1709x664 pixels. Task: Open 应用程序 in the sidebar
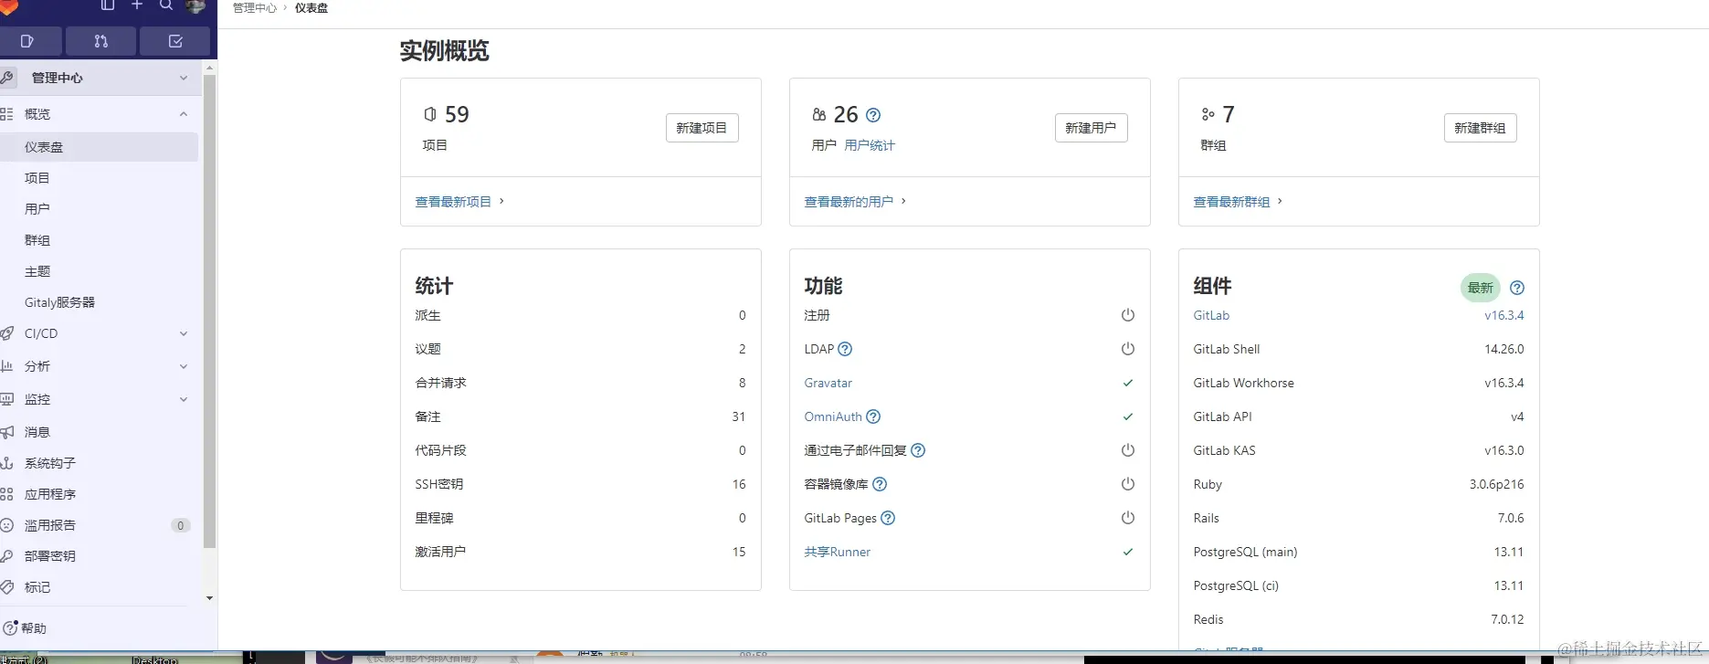click(x=99, y=494)
